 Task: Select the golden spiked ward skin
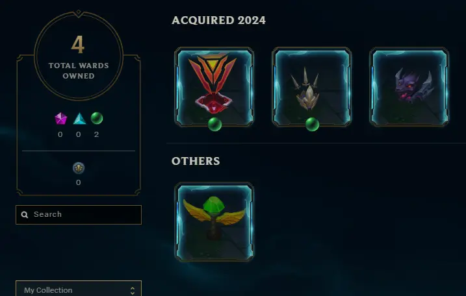pos(311,87)
